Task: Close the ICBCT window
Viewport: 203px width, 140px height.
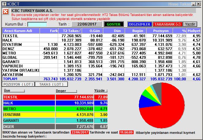Action: [x=198, y=4]
